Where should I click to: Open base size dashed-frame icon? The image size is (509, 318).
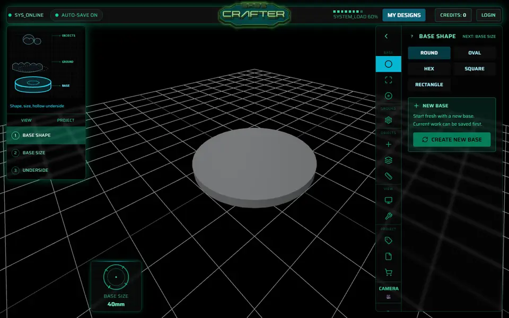pos(388,80)
